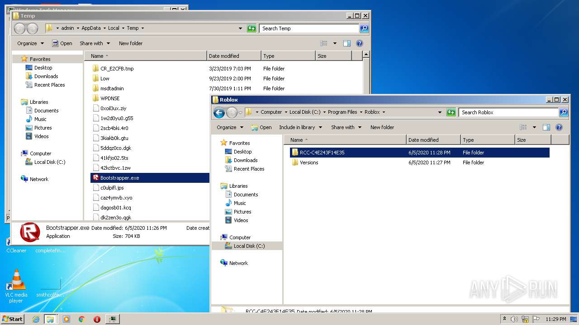The width and height of the screenshot is (579, 325).
Task: Expand address history dropdown in Temp window
Action: (240, 28)
